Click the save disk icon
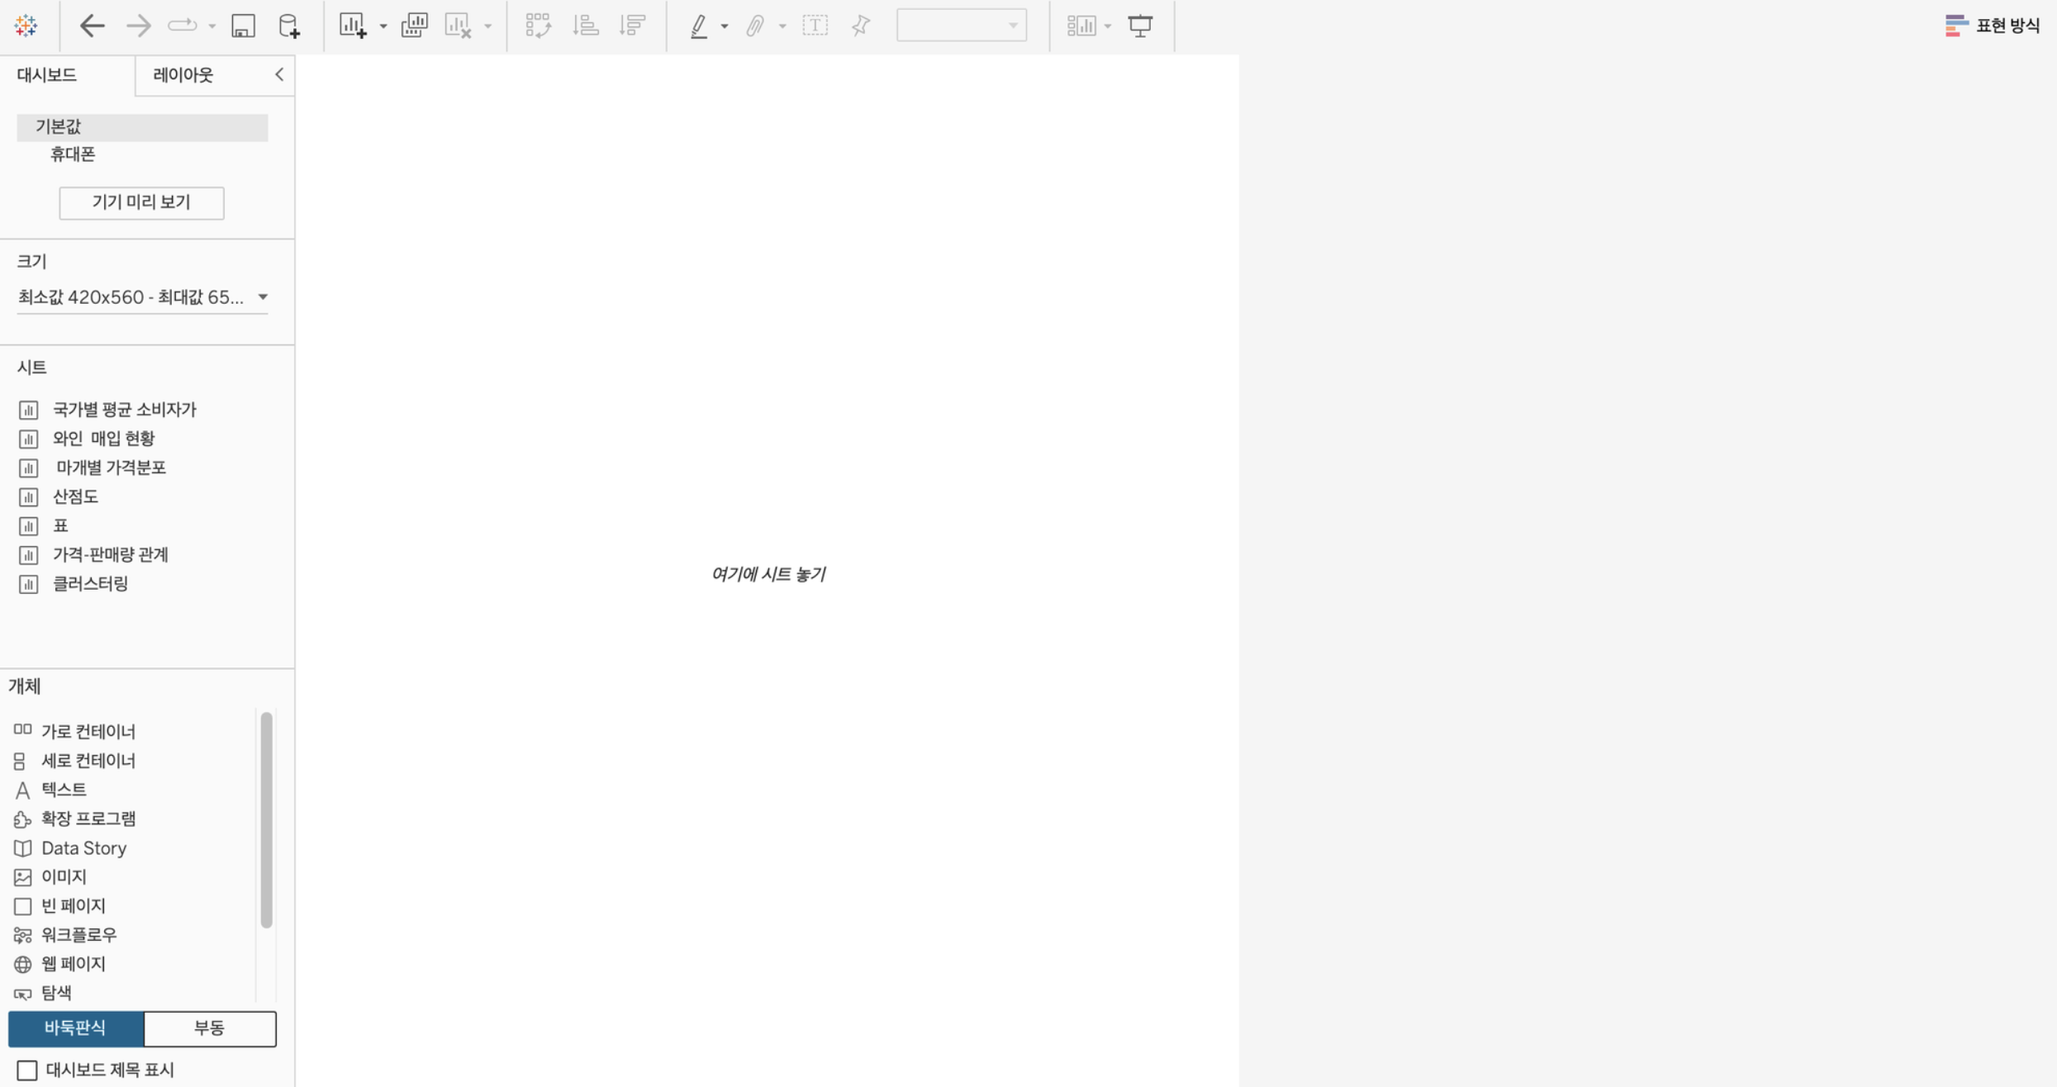This screenshot has width=2057, height=1087. pos(243,26)
